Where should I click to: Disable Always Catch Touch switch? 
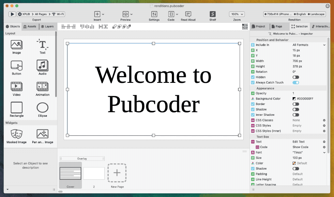[x=296, y=83]
